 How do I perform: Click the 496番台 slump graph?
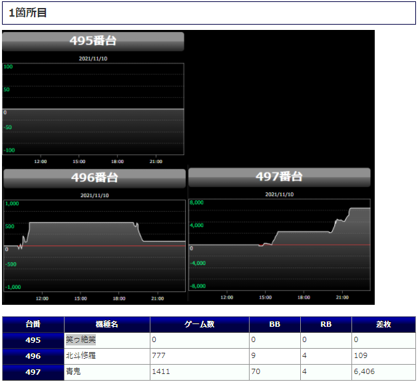[x=95, y=246]
